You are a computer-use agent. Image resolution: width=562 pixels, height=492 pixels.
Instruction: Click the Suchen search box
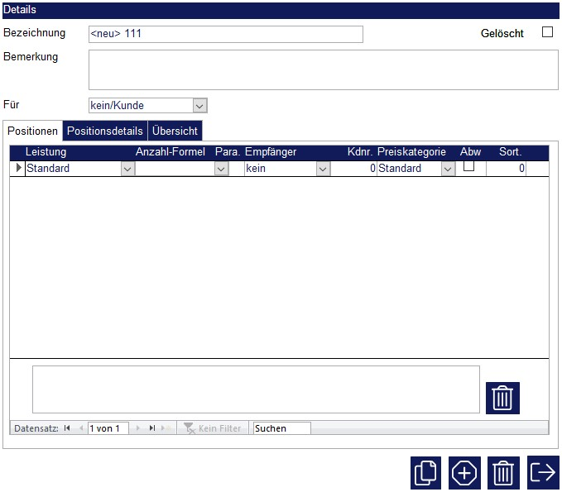click(x=281, y=428)
